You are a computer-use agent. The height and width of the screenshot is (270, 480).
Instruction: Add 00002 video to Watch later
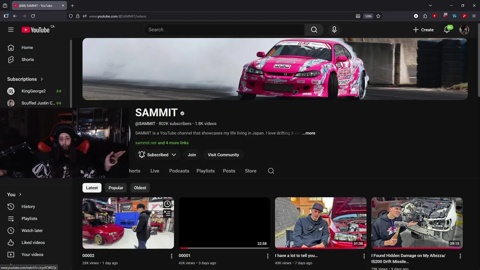(167, 204)
